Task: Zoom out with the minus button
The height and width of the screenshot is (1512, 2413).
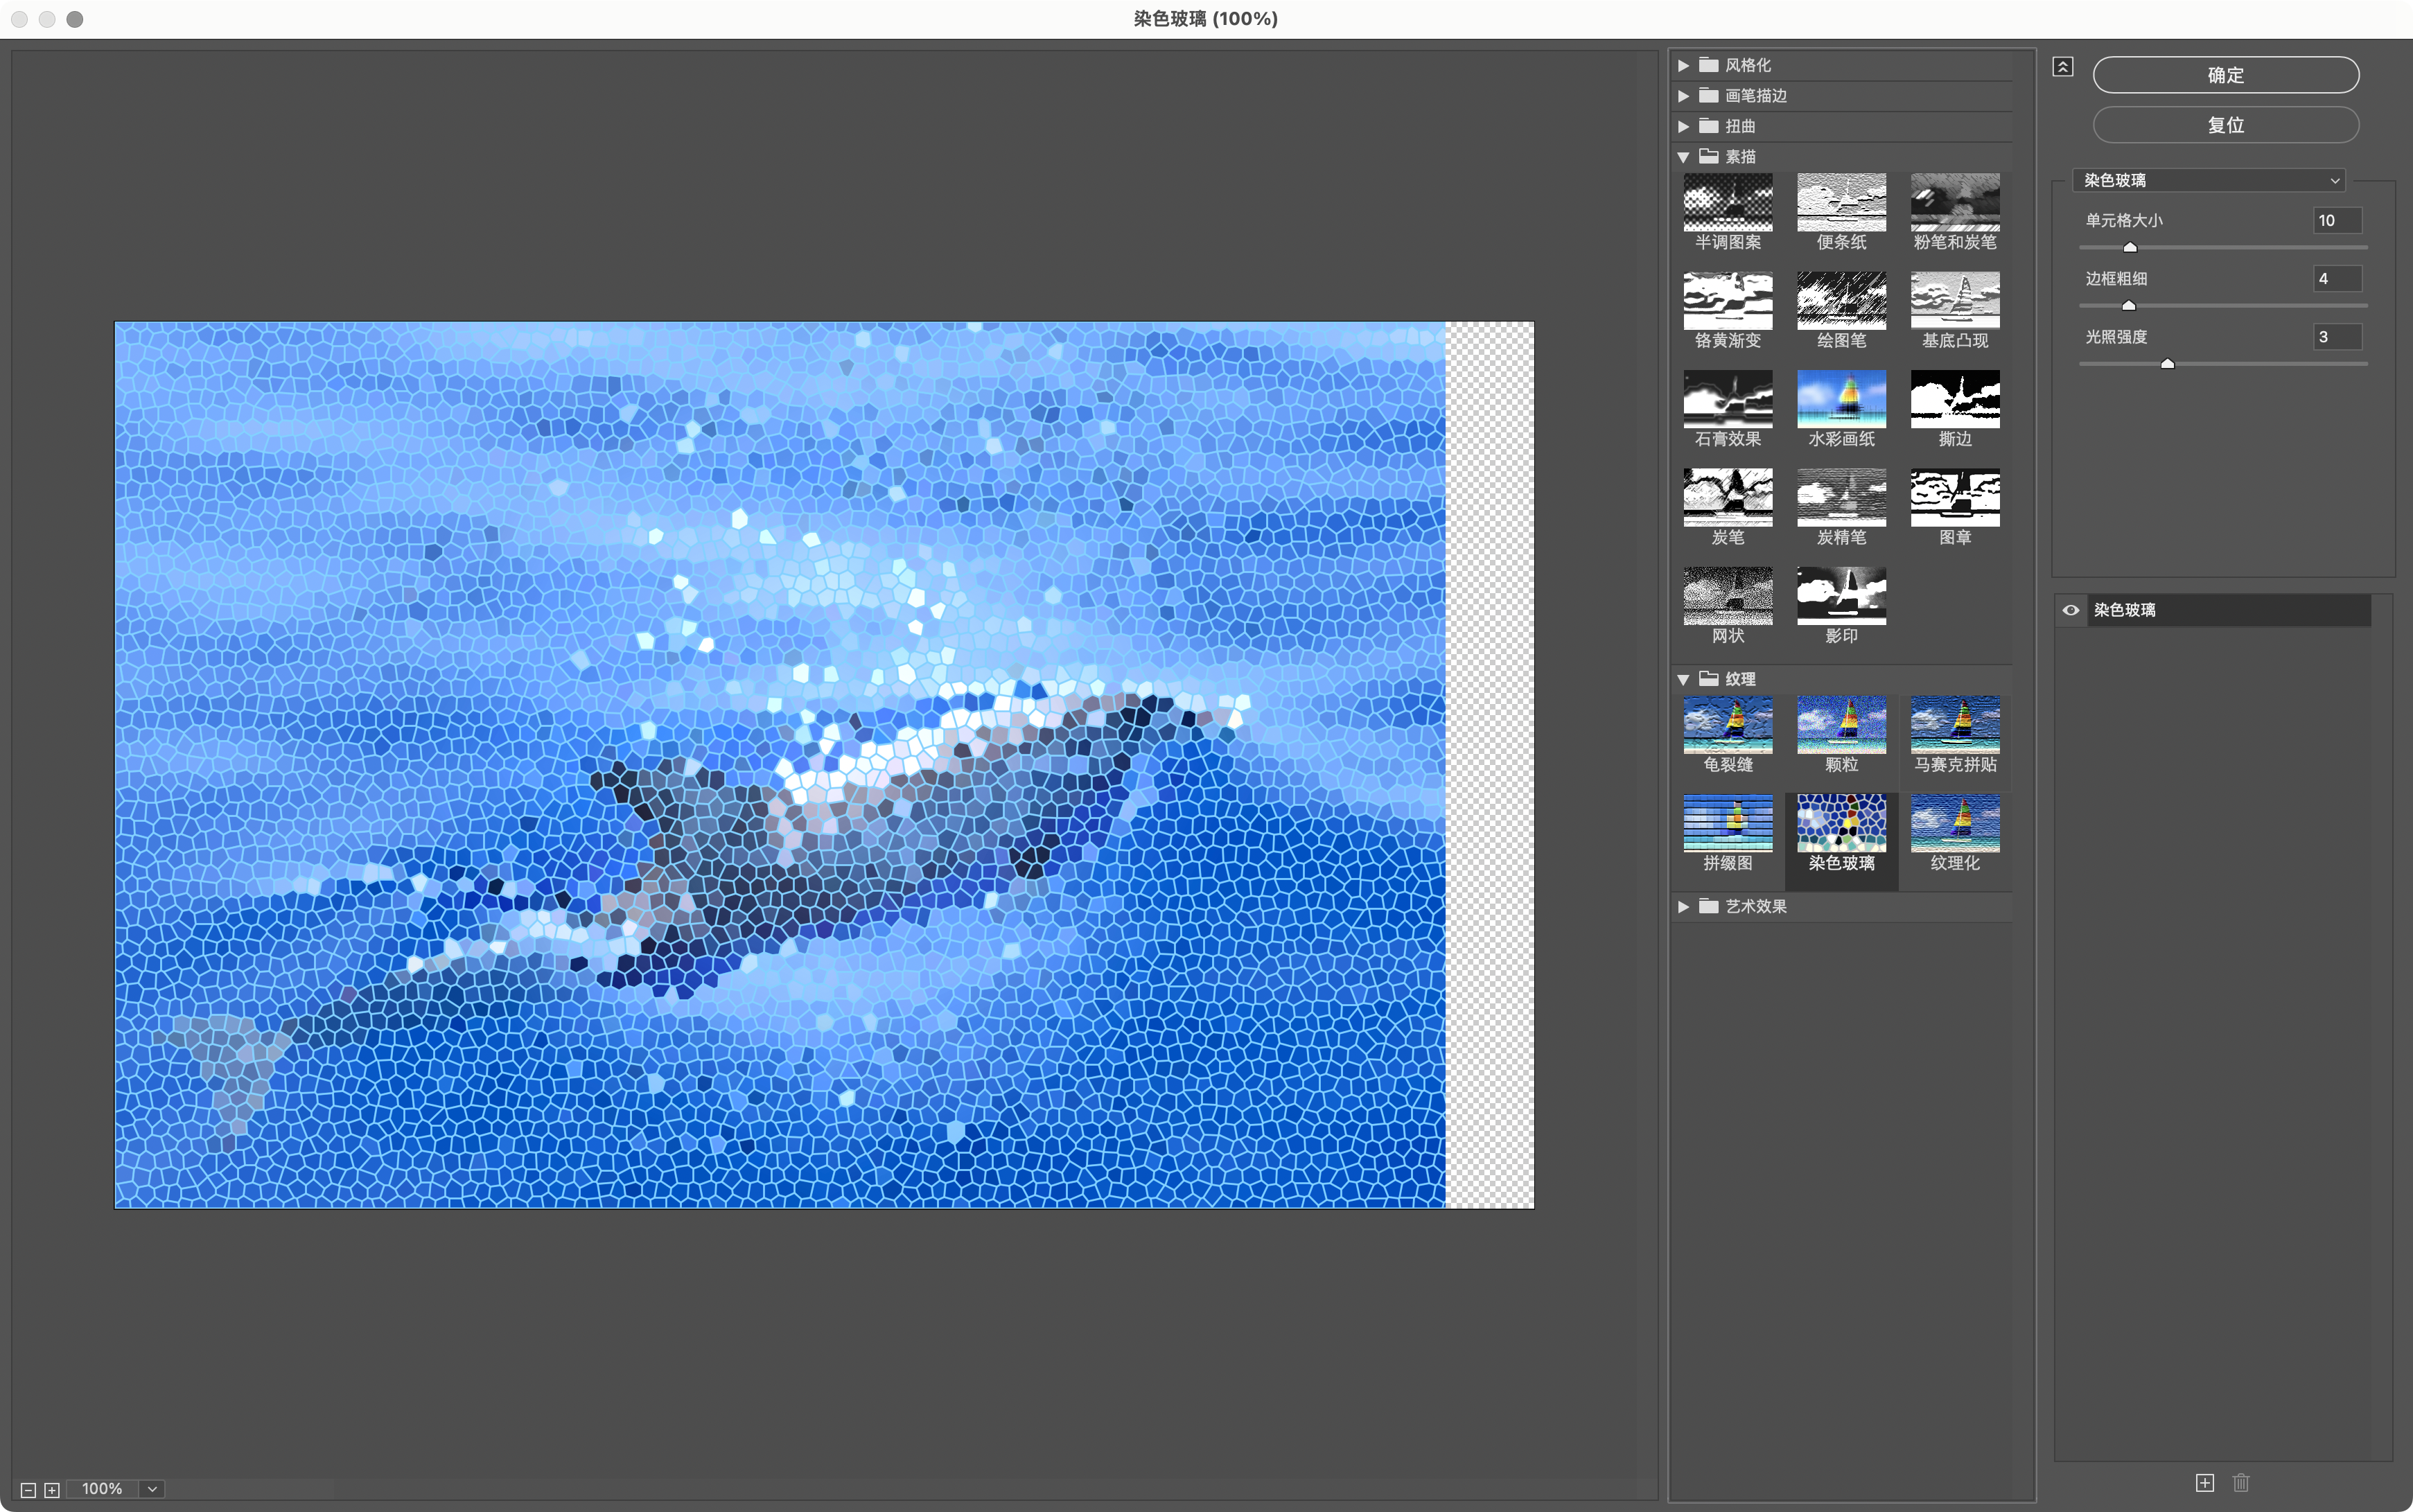Action: 28,1490
